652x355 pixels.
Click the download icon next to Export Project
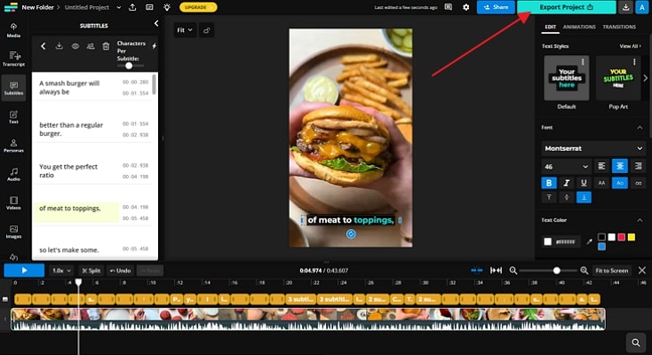626,7
